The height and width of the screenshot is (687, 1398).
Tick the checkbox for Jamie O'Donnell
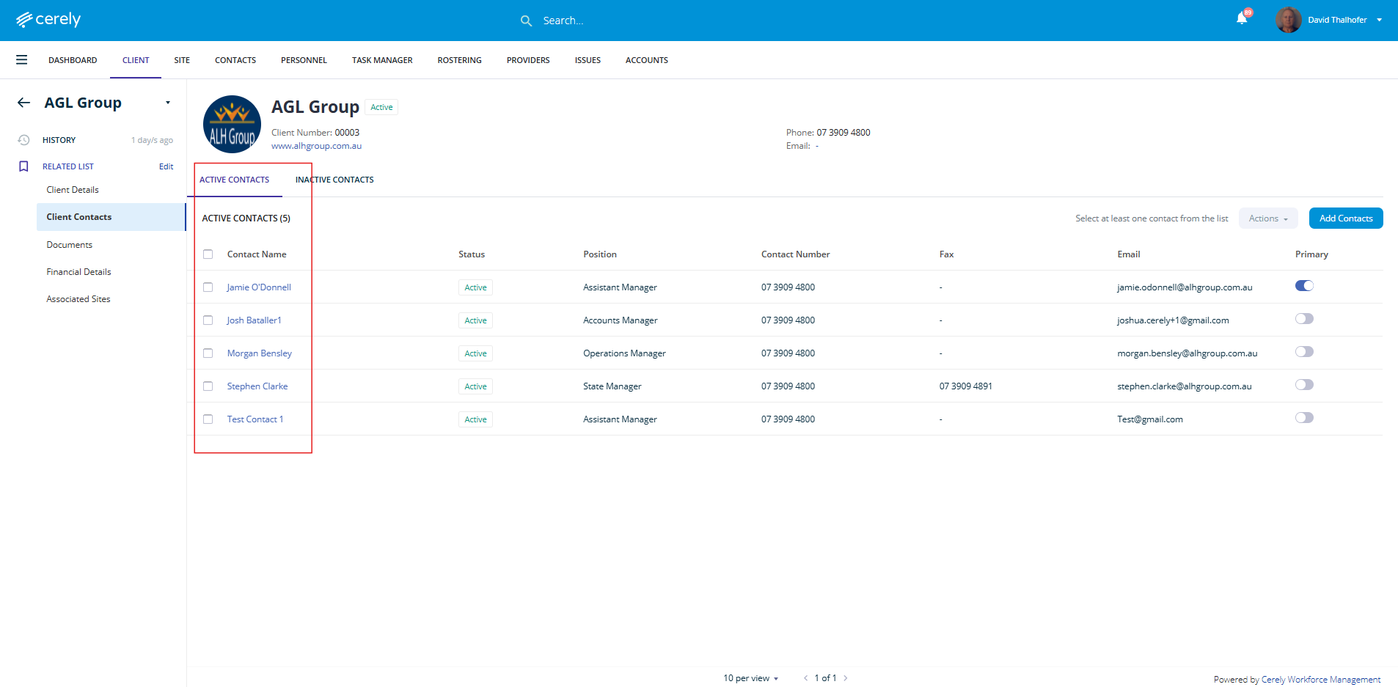coord(208,287)
